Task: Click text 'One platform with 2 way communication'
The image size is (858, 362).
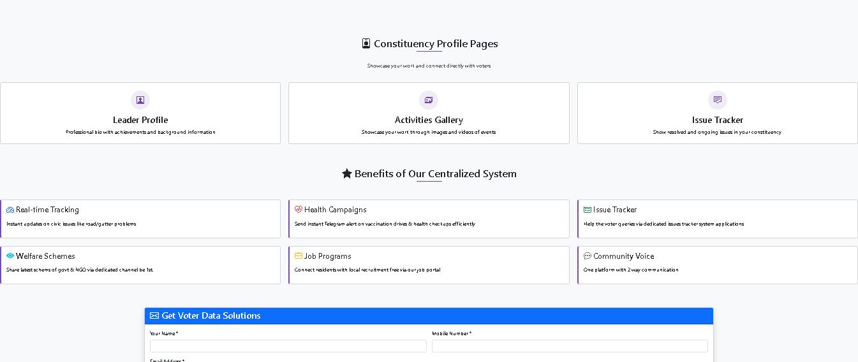Action: tap(631, 270)
